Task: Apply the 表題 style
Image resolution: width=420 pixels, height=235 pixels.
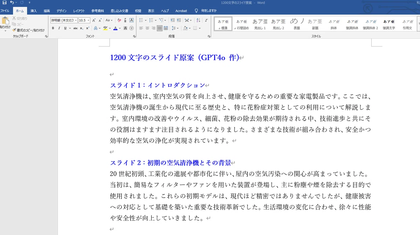Action: point(297,24)
